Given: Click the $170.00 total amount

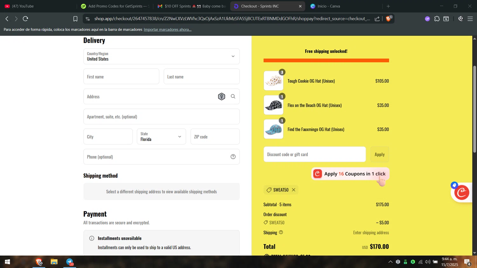Looking at the screenshot, I should tap(379, 246).
